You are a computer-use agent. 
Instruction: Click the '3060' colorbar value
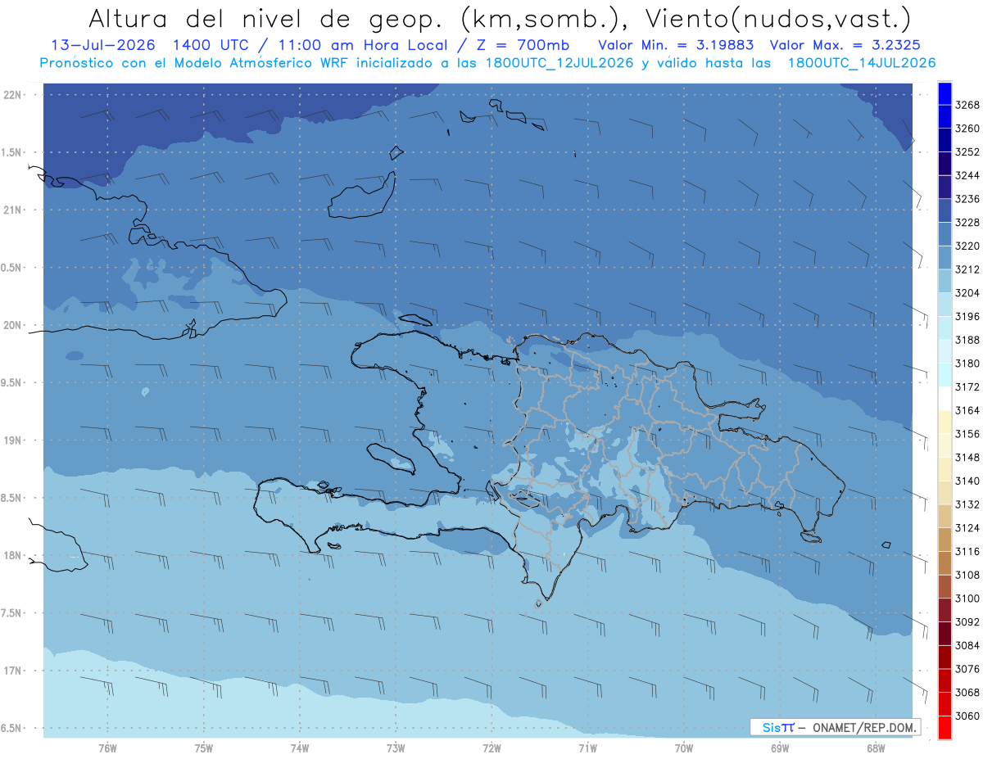pyautogui.click(x=967, y=716)
